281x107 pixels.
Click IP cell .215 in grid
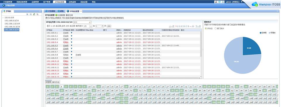coord(94,102)
